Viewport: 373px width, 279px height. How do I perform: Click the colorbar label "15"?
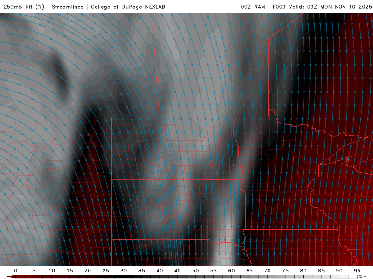69,271
